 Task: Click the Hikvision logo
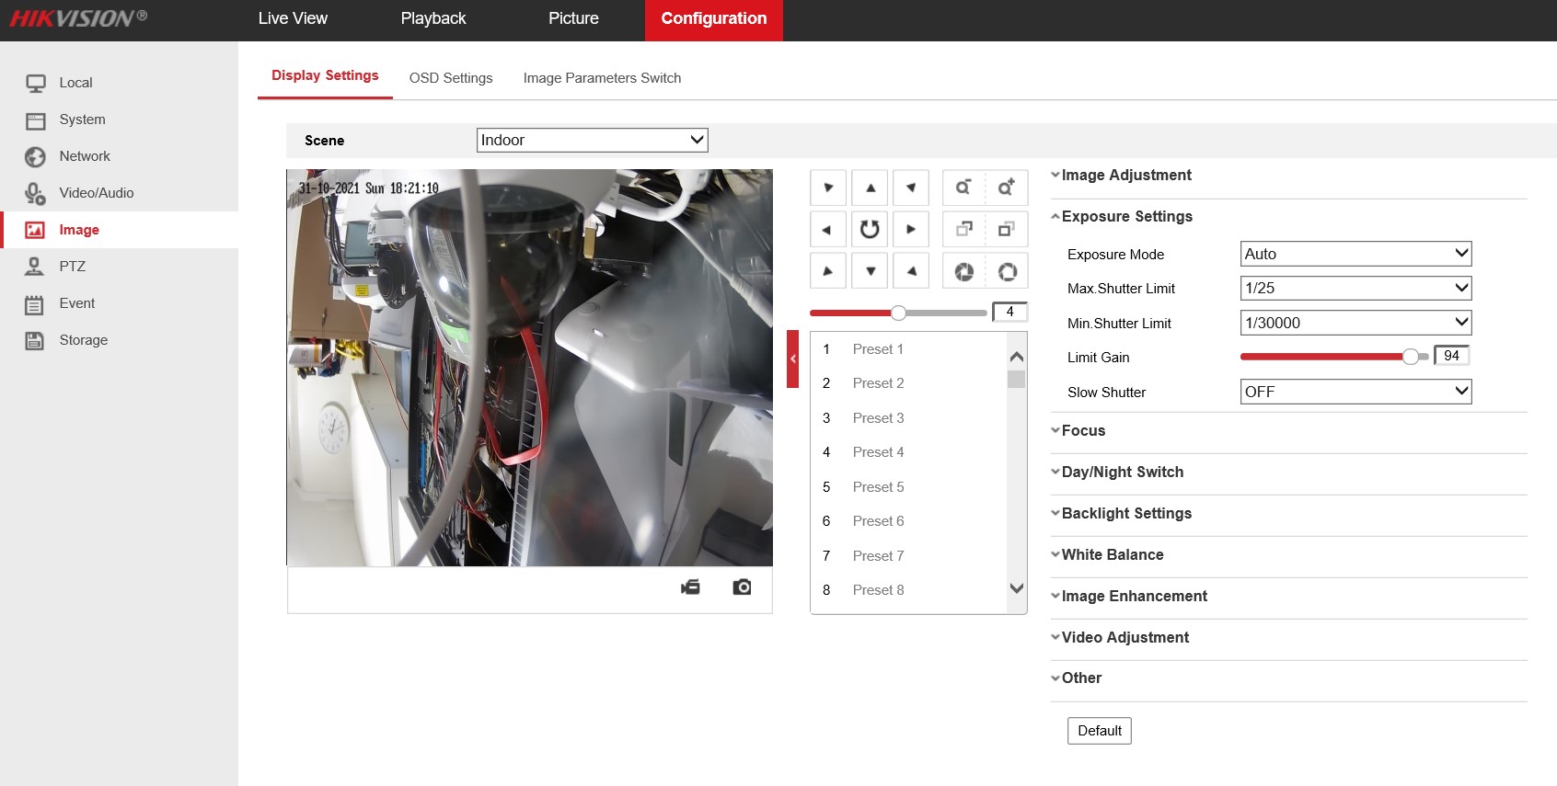(78, 18)
